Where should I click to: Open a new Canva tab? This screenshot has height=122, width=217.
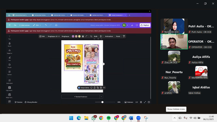(x=130, y=15)
